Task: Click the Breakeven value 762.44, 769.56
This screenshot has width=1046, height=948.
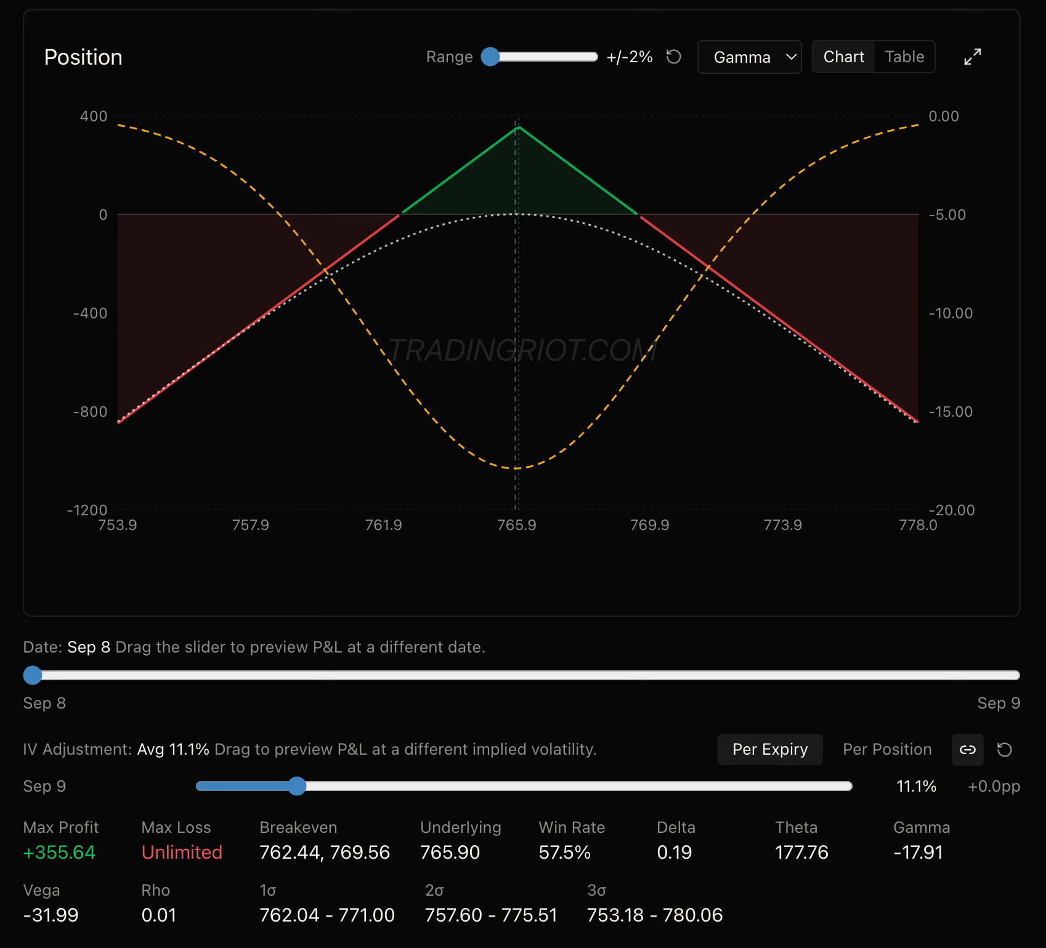Action: 325,852
